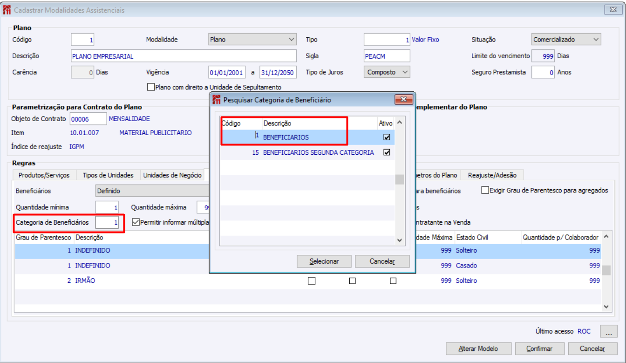
Task: Switch to the Tipos de Unidades tab
Action: tap(108, 175)
